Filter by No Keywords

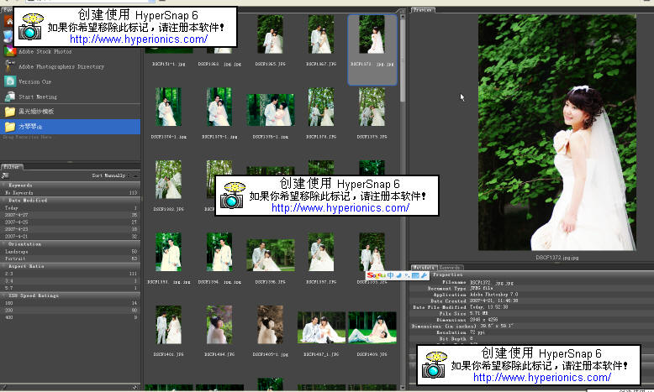coord(70,192)
